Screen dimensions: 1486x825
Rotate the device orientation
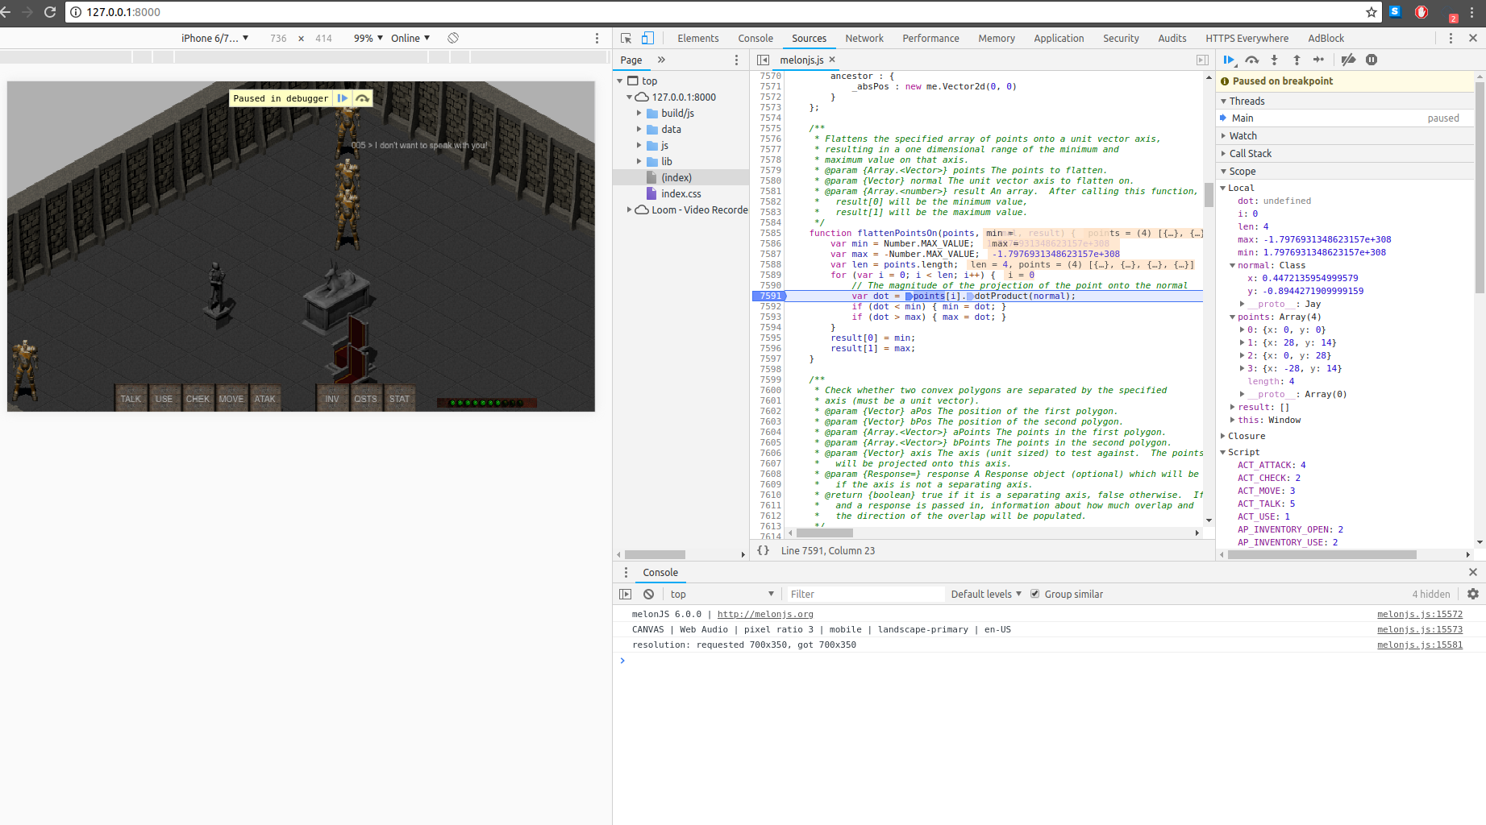(453, 38)
